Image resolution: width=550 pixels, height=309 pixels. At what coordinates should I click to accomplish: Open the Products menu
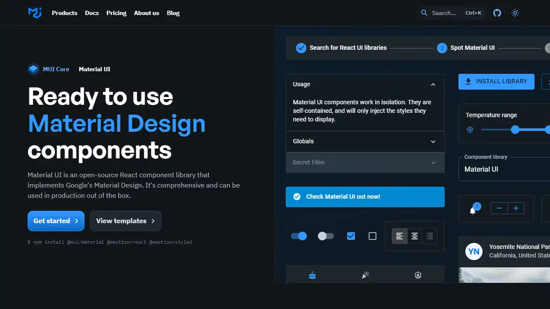[x=64, y=13]
